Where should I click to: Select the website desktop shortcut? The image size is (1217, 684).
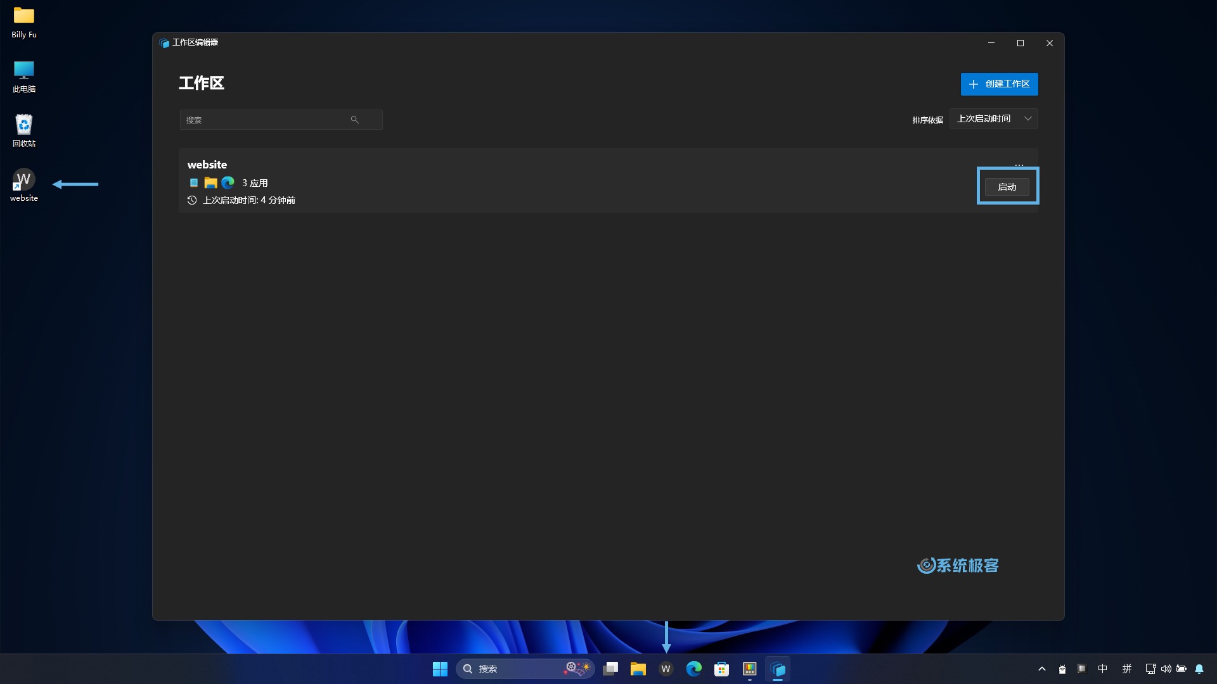coord(24,186)
